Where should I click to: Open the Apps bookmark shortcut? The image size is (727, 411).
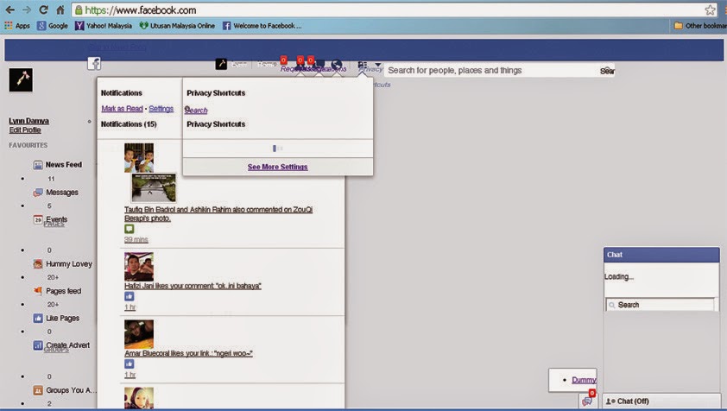(x=17, y=26)
